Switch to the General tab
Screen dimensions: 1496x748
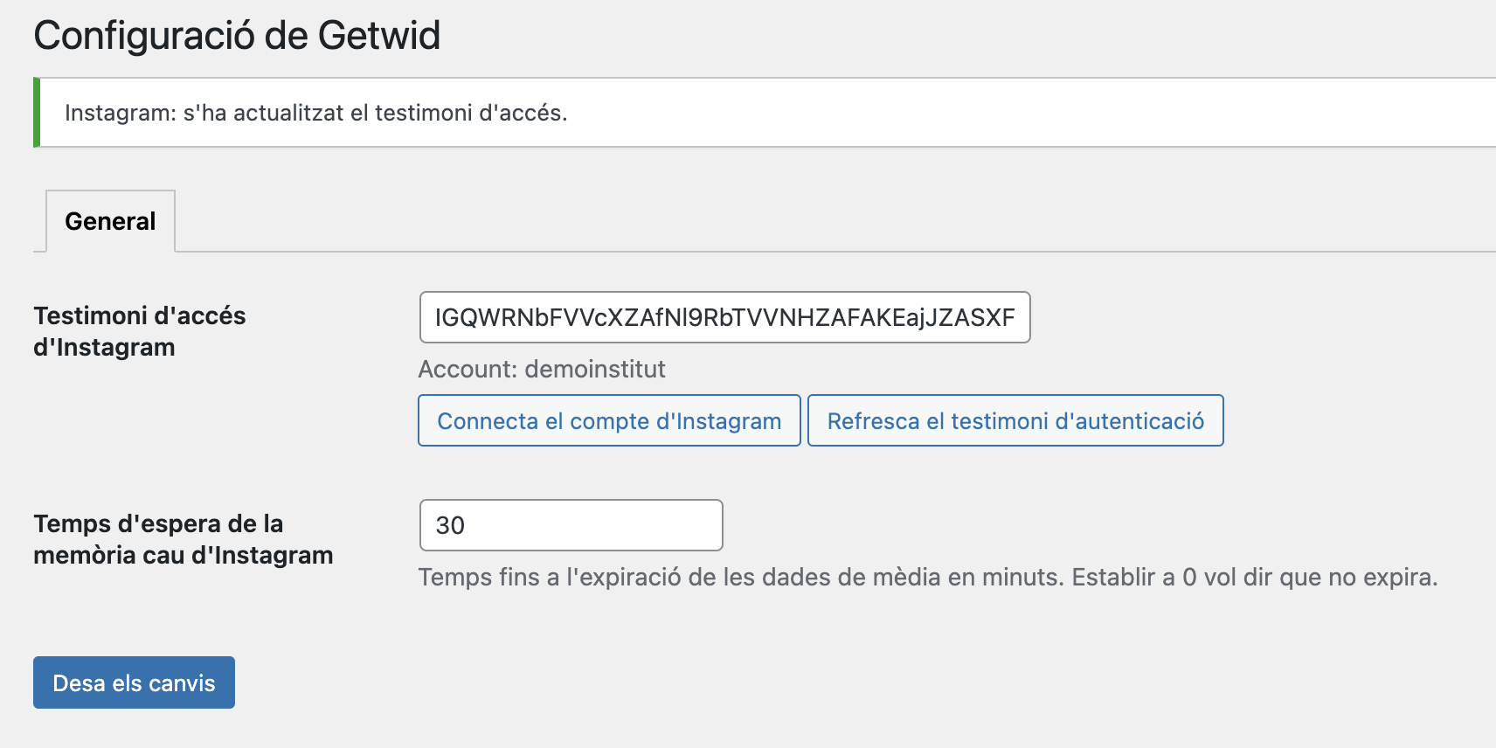pos(110,221)
